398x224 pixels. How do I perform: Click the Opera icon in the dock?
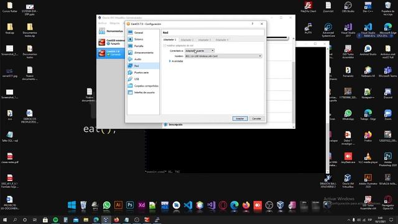click(x=223, y=205)
